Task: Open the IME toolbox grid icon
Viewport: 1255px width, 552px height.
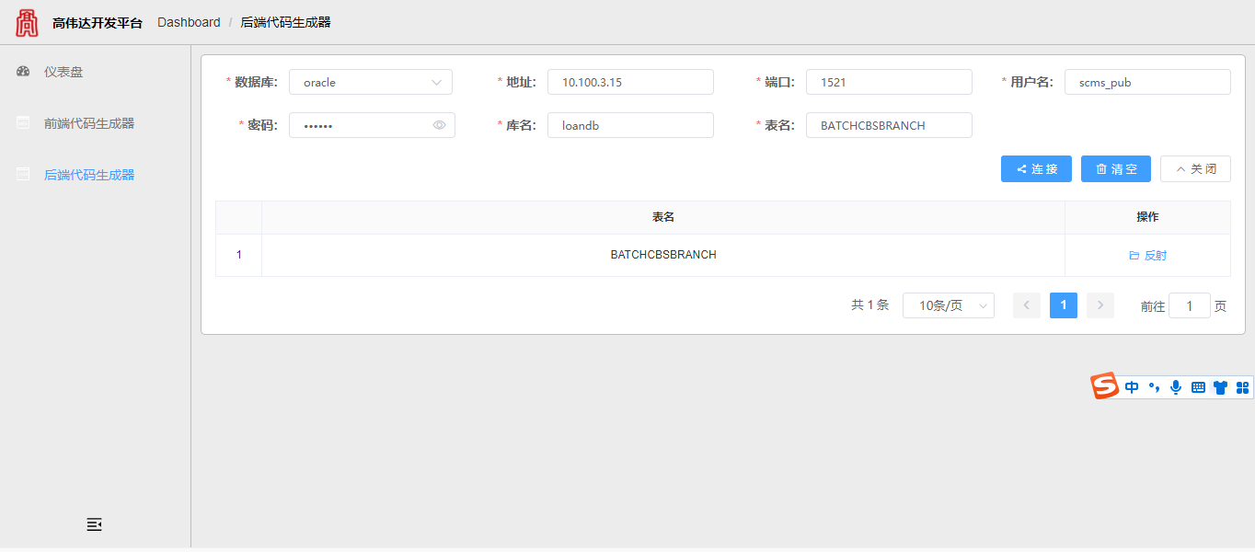Action: click(x=1242, y=387)
